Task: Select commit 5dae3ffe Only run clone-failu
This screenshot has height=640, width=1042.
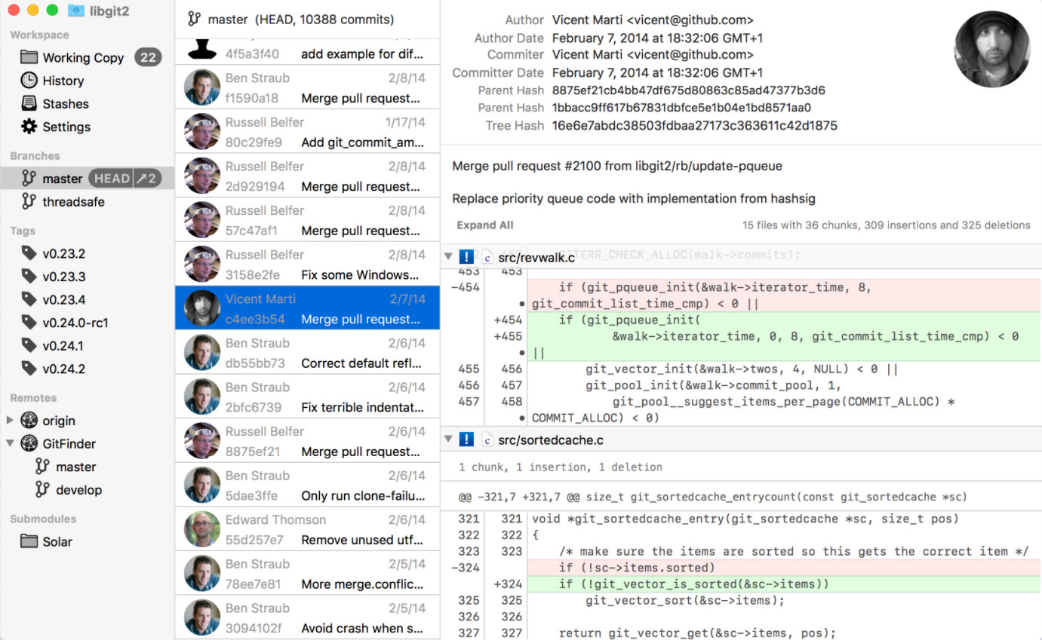Action: [307, 485]
